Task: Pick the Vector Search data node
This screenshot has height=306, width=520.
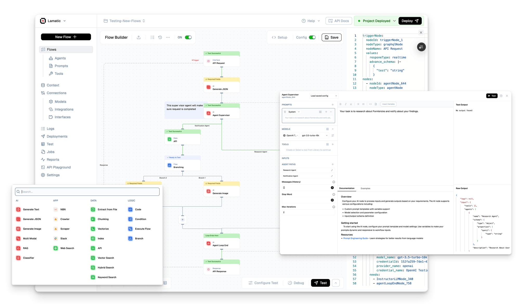Action: [x=106, y=258]
